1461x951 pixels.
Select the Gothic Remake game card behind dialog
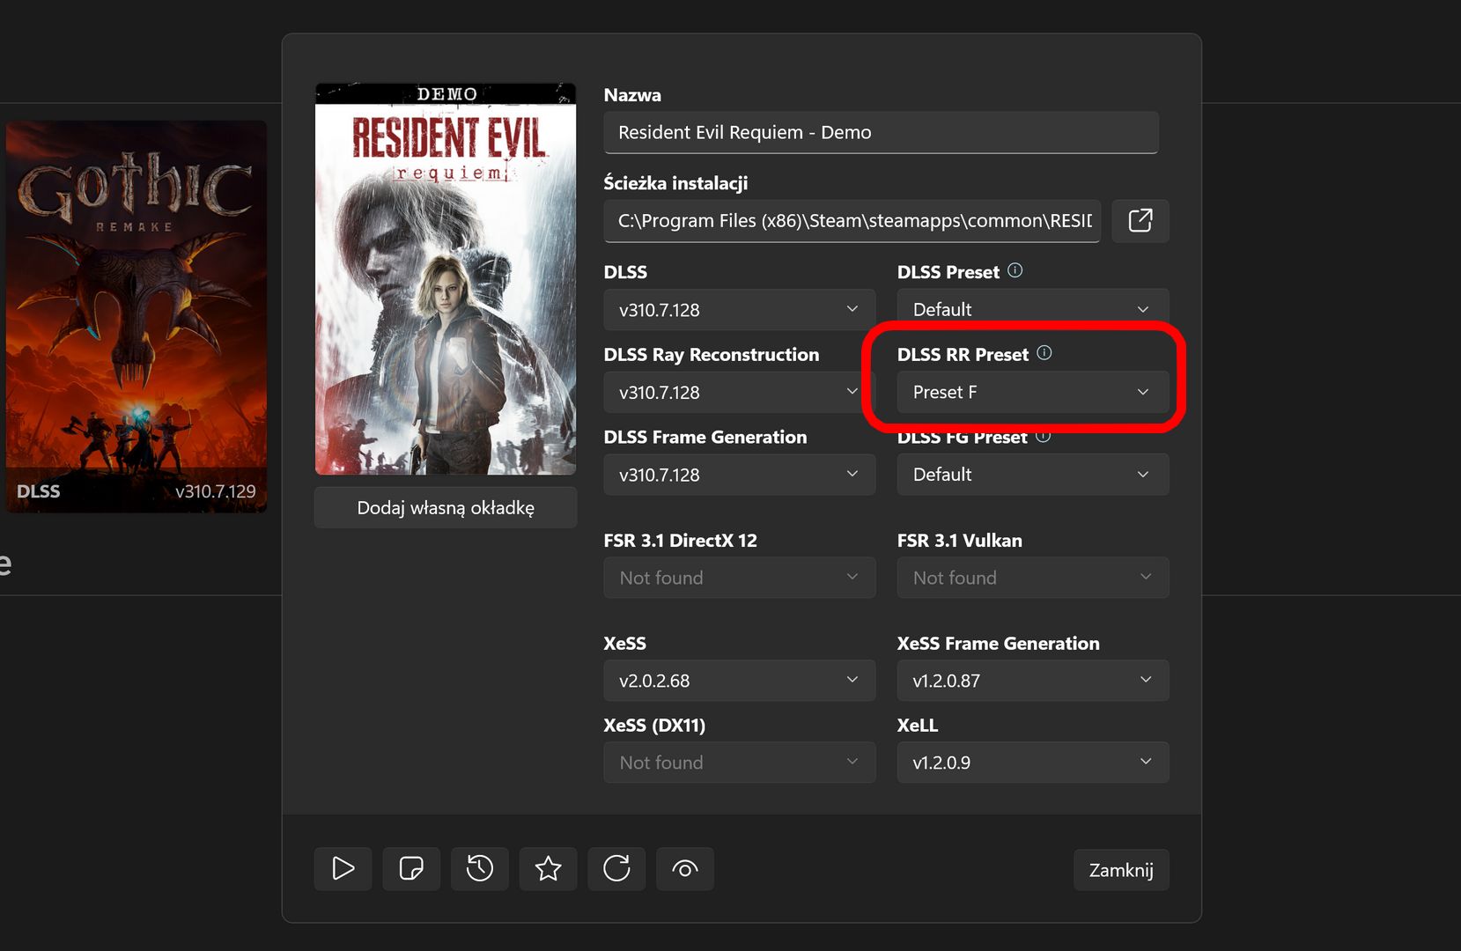[137, 317]
